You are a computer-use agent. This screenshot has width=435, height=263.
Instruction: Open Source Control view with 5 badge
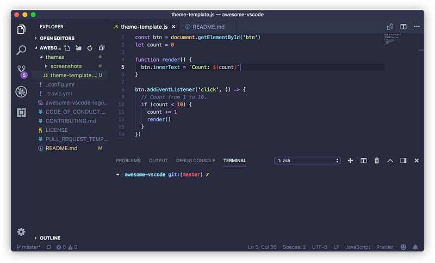21,71
